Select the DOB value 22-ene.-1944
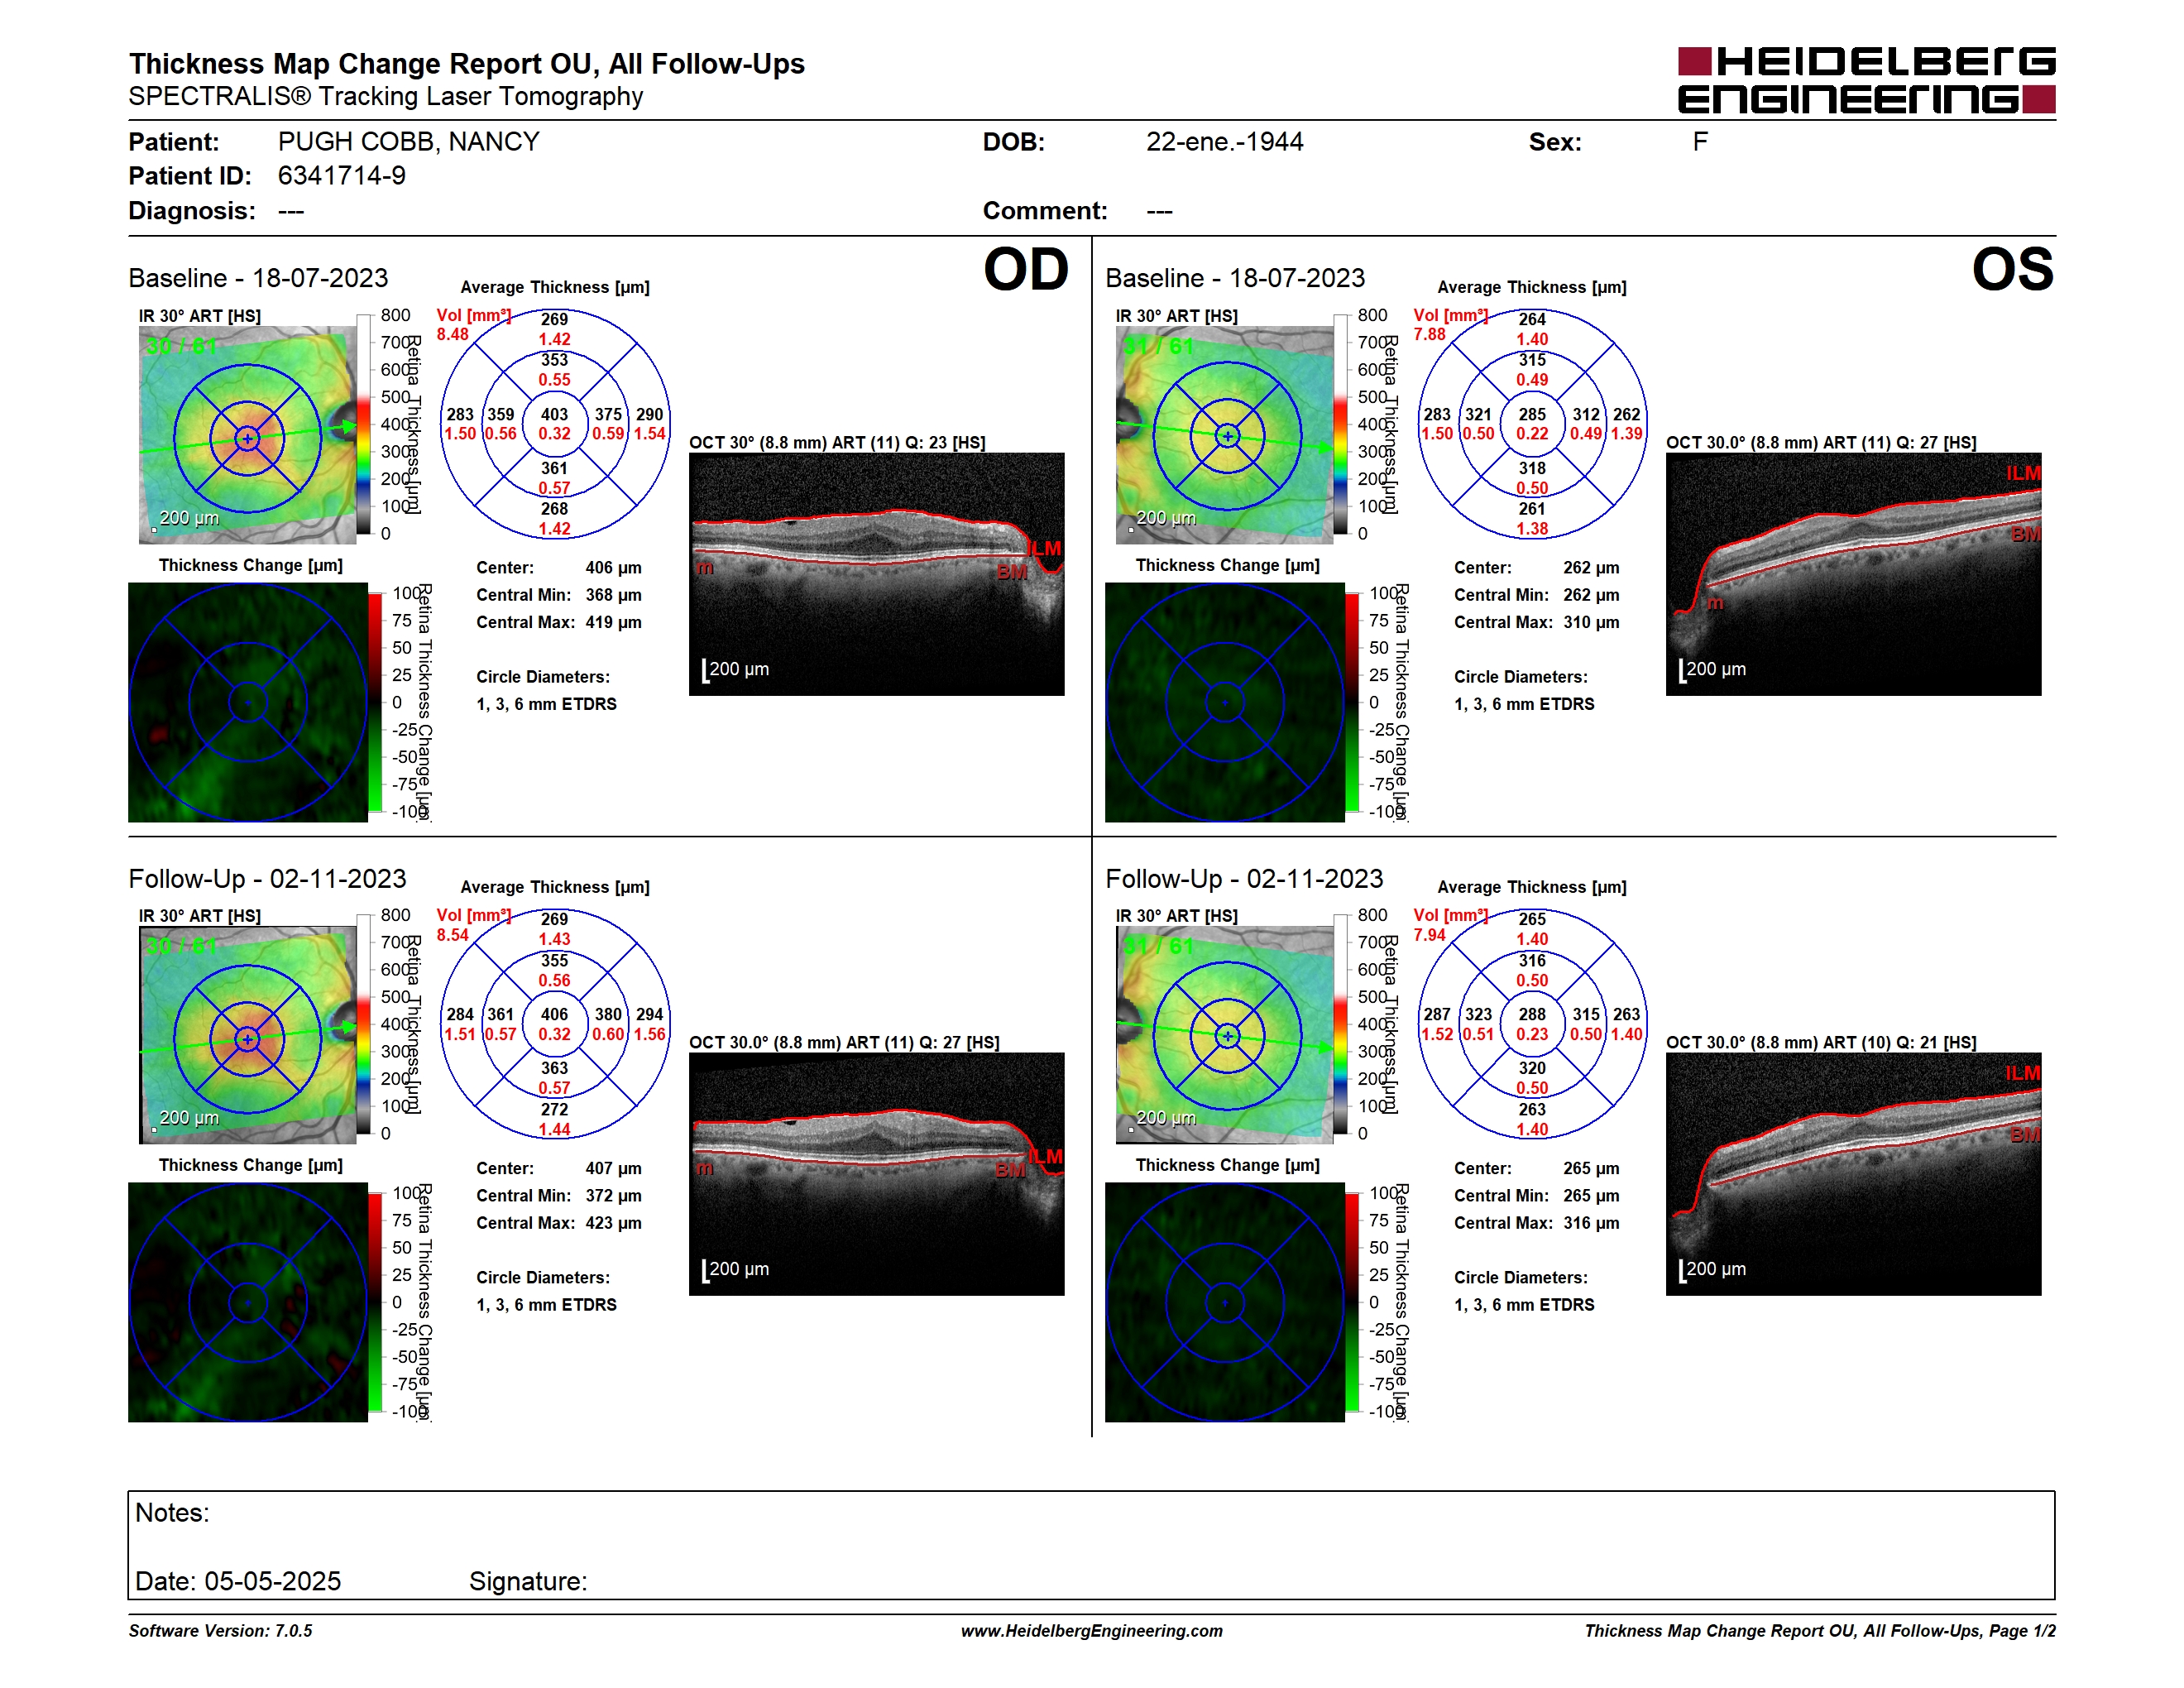 pos(1224,142)
